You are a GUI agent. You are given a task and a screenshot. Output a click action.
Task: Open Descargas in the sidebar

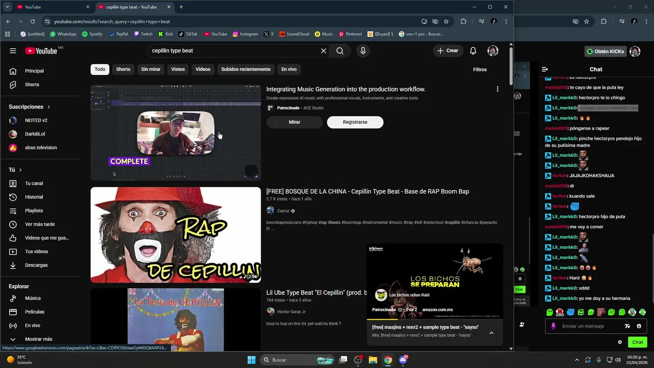36,265
